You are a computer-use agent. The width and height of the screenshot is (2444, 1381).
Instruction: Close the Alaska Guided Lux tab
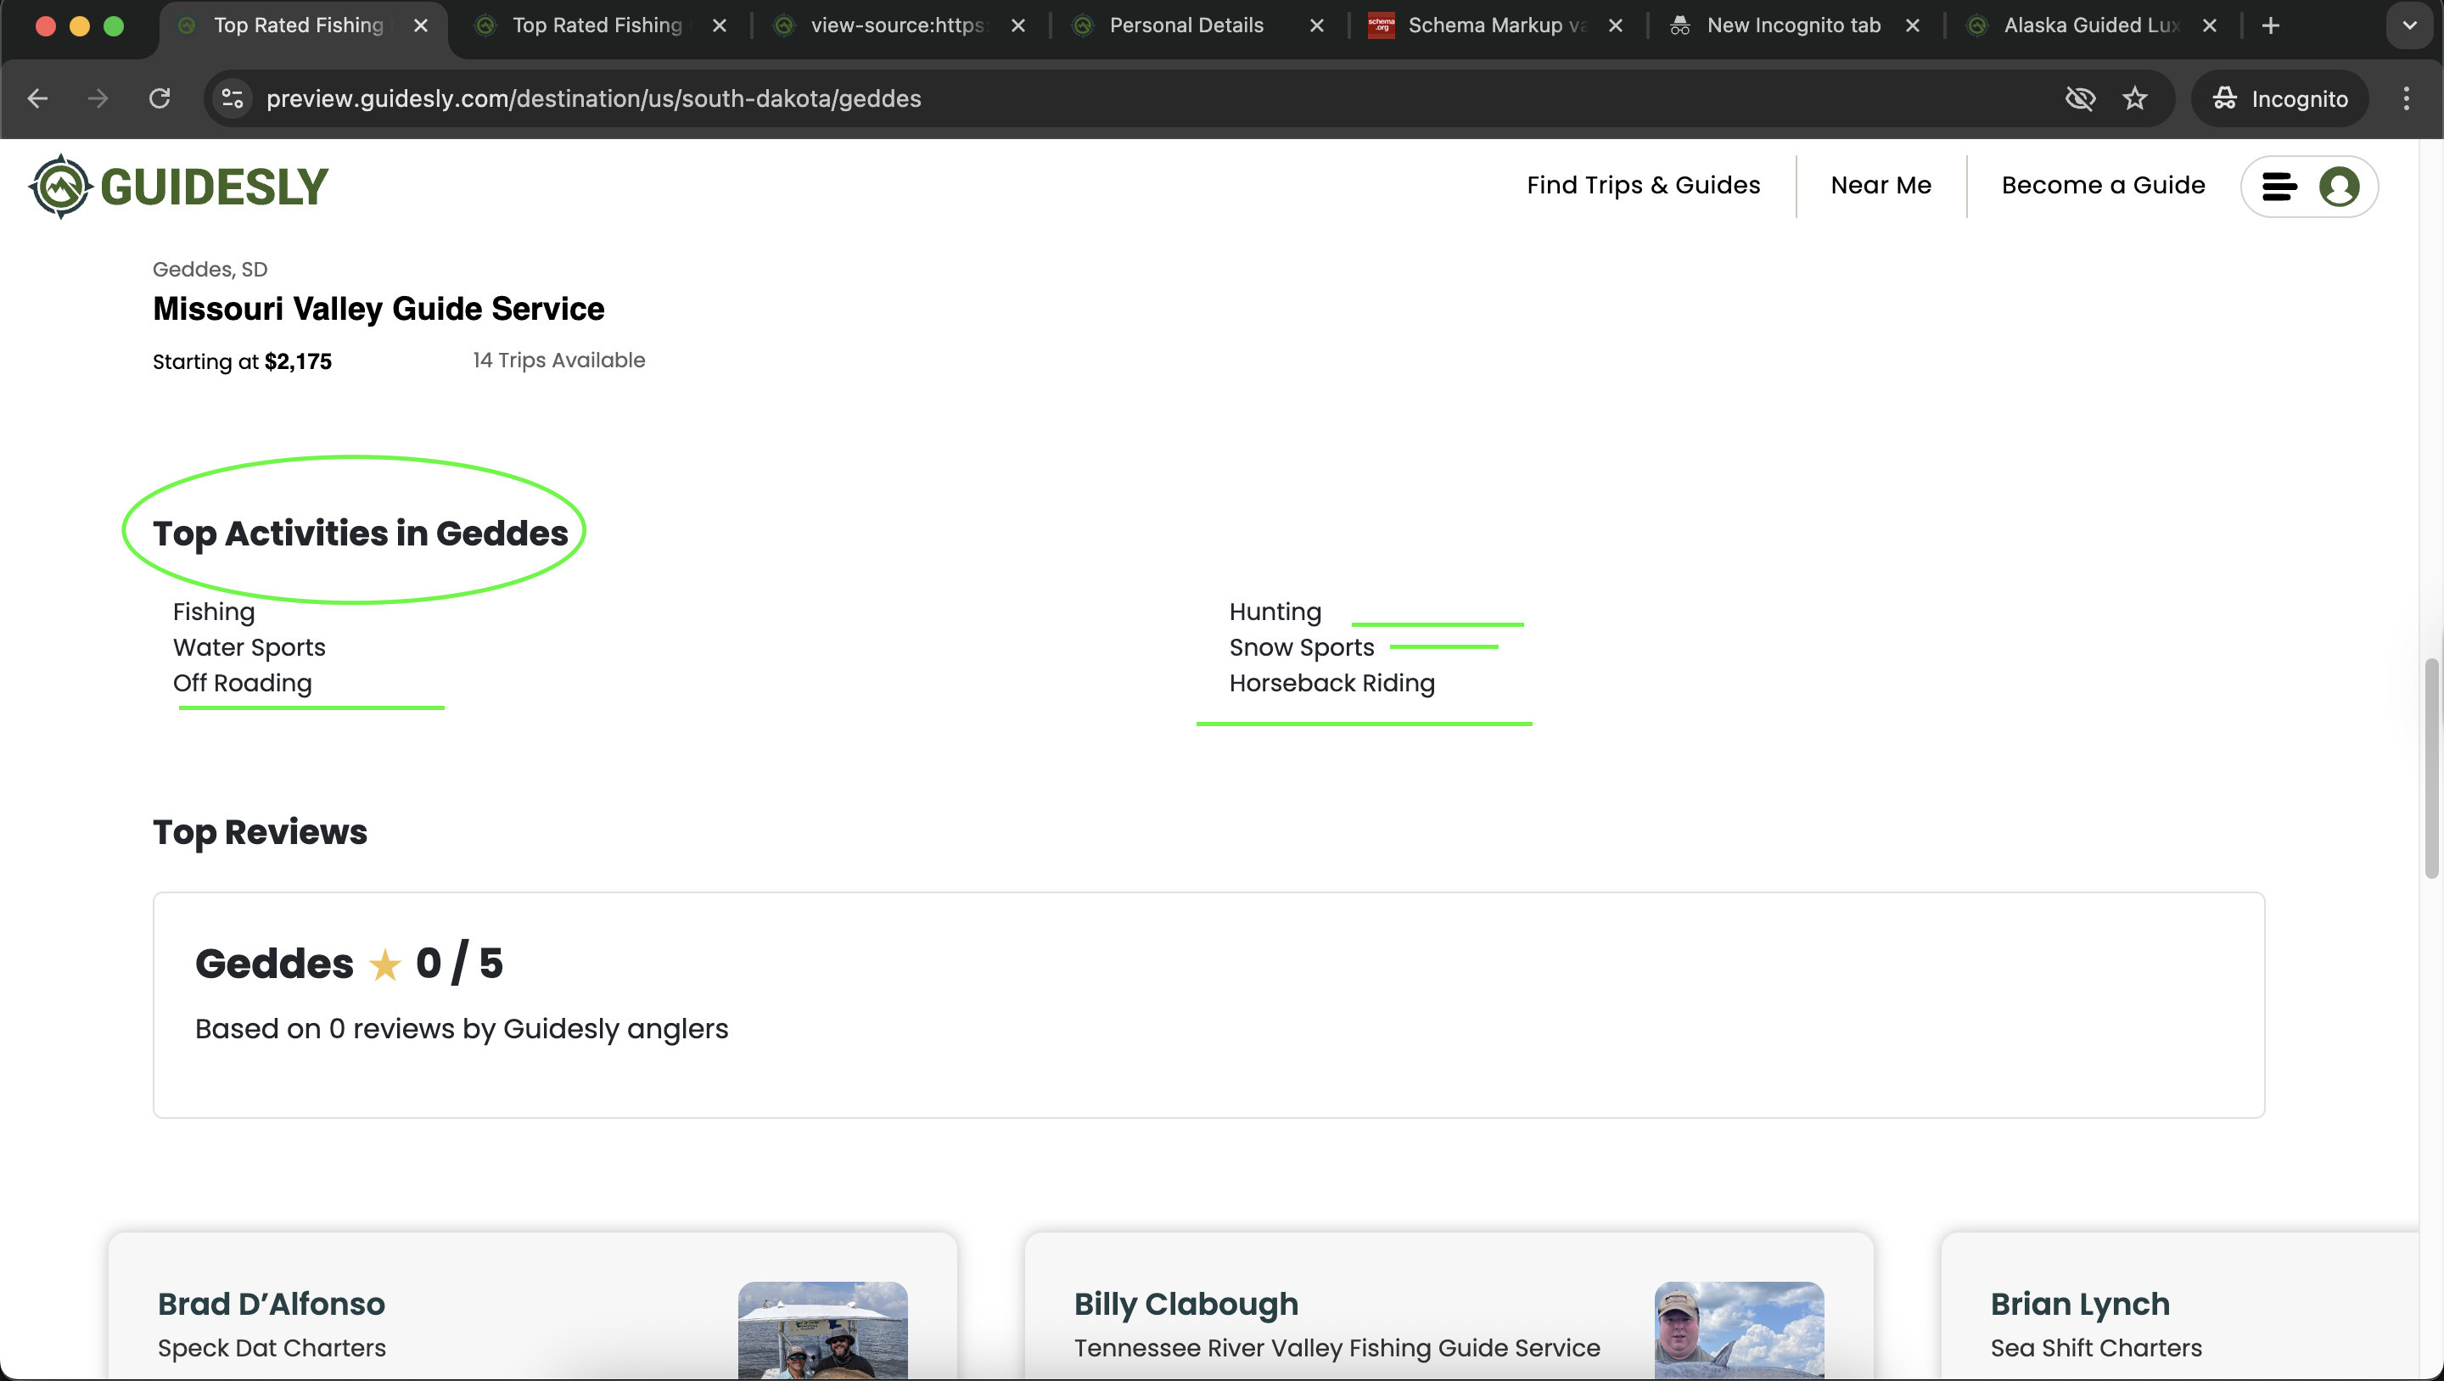[2210, 25]
